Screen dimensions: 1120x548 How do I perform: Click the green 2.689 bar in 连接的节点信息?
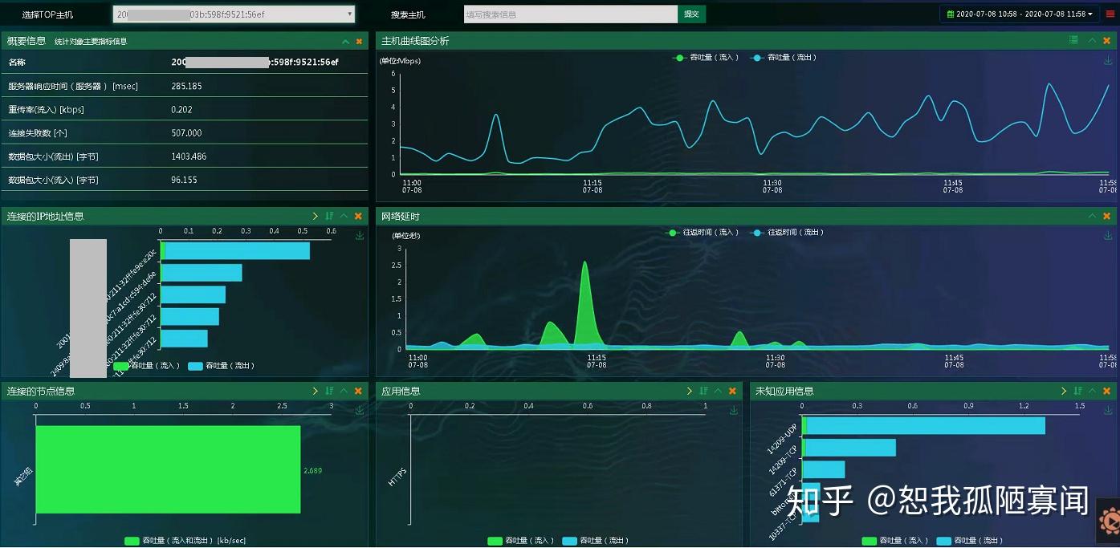pyautogui.click(x=168, y=469)
